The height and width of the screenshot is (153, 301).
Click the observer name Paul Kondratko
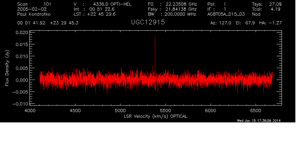(34, 14)
